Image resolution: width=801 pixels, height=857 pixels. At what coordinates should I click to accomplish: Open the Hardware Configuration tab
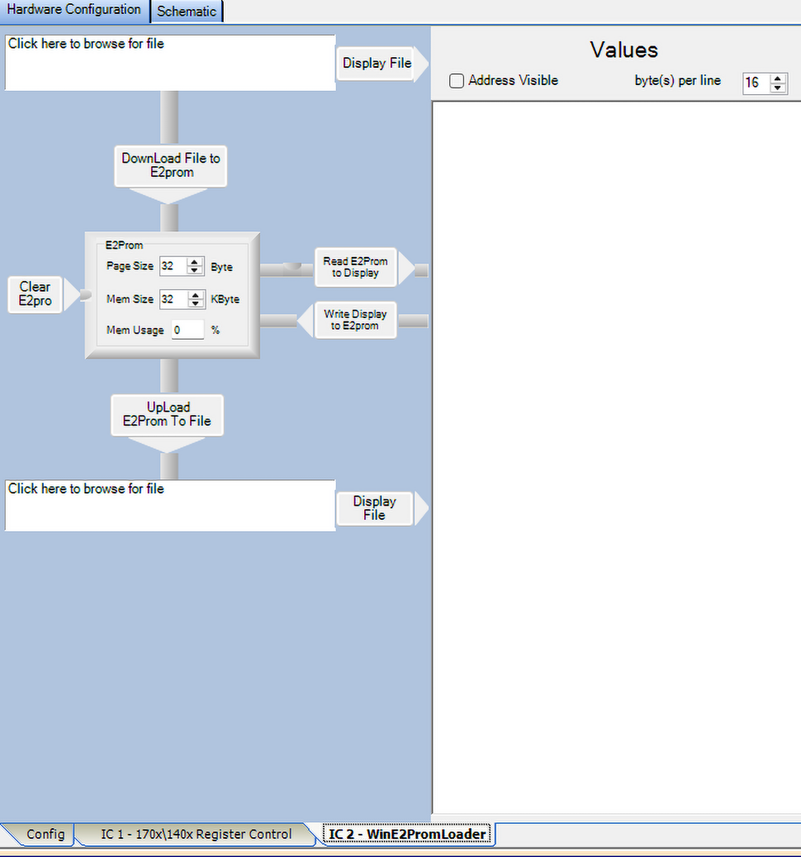coord(74,10)
